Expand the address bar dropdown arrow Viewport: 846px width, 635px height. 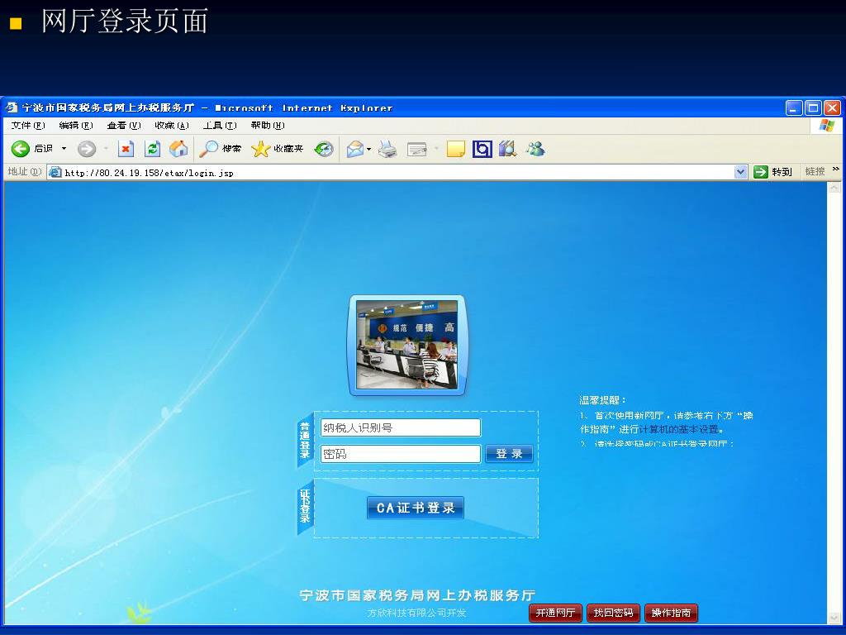tap(740, 172)
